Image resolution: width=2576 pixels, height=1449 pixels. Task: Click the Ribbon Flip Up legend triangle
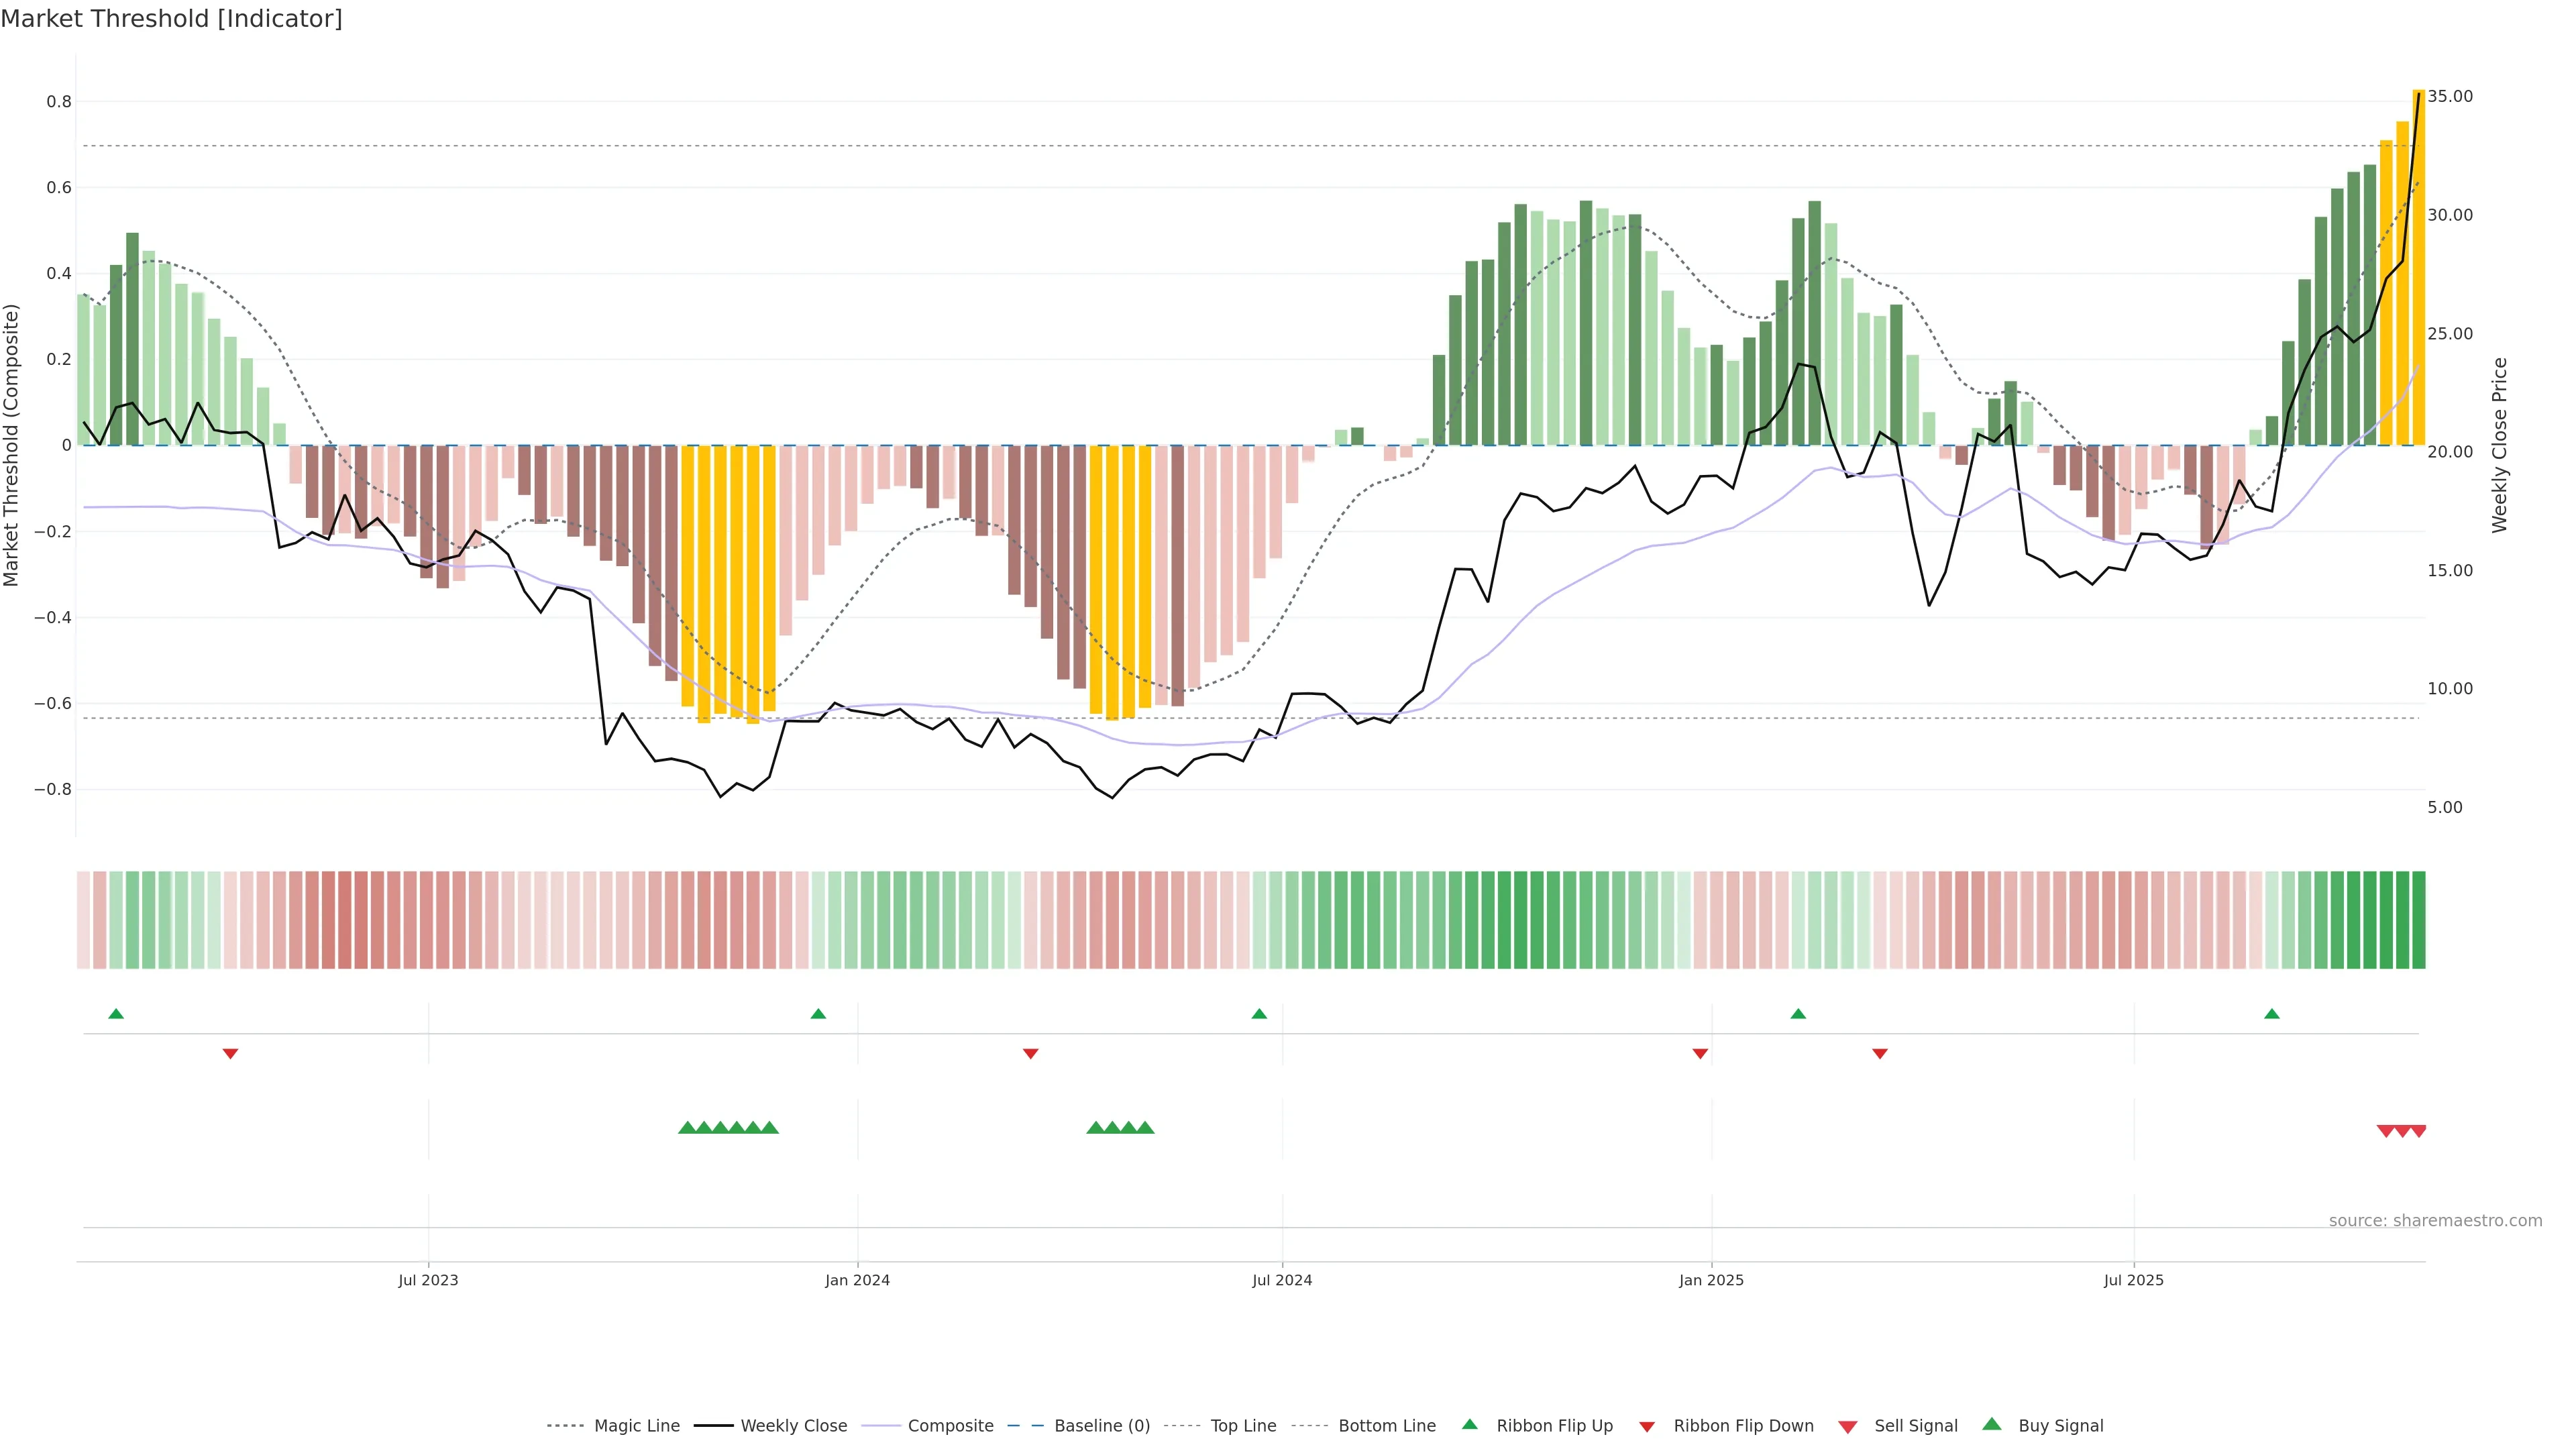pyautogui.click(x=1470, y=1424)
